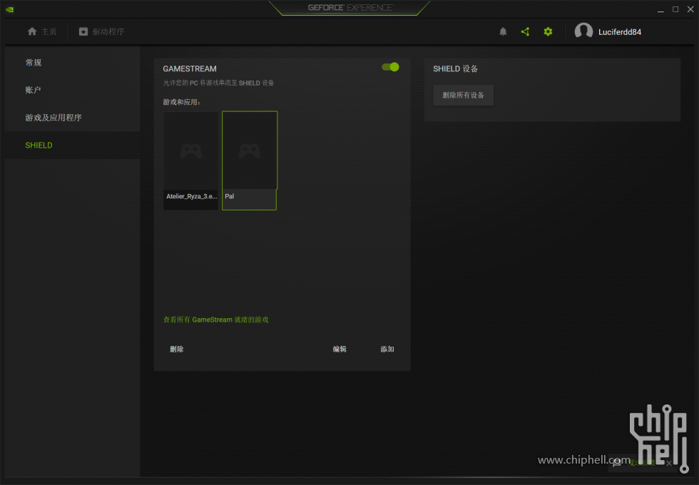
Task: Click the 添加 button
Action: [x=387, y=349]
